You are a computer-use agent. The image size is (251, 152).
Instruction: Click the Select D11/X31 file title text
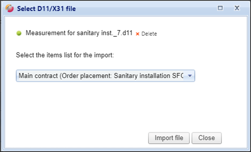coord(46,9)
